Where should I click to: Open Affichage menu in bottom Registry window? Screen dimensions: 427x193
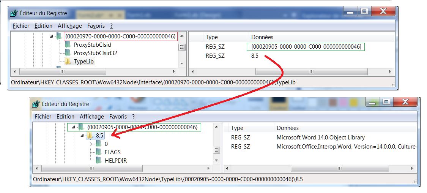[x=92, y=117]
